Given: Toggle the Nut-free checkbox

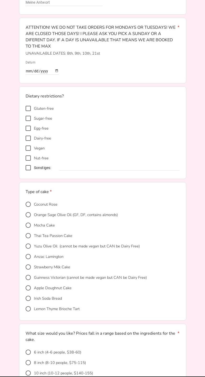Looking at the screenshot, I should coord(28,158).
